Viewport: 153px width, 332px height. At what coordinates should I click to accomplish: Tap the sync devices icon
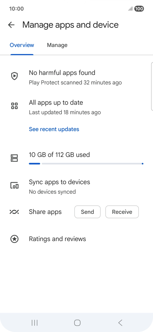[x=14, y=186]
